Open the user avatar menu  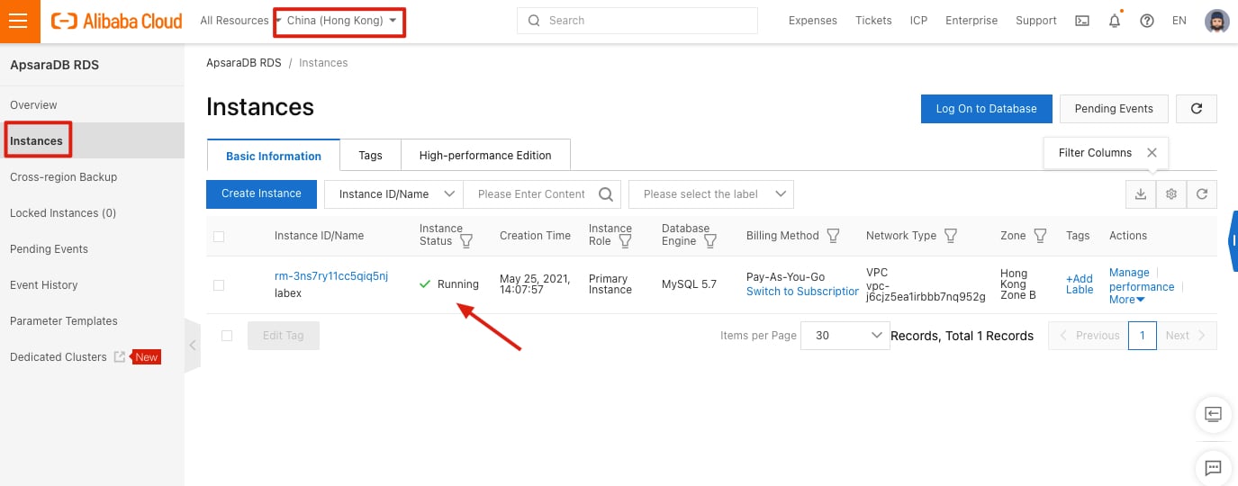(x=1216, y=21)
